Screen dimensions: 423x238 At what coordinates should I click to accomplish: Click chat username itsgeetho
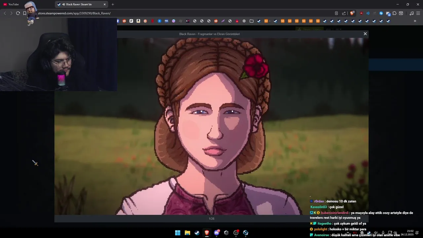tap(325, 224)
